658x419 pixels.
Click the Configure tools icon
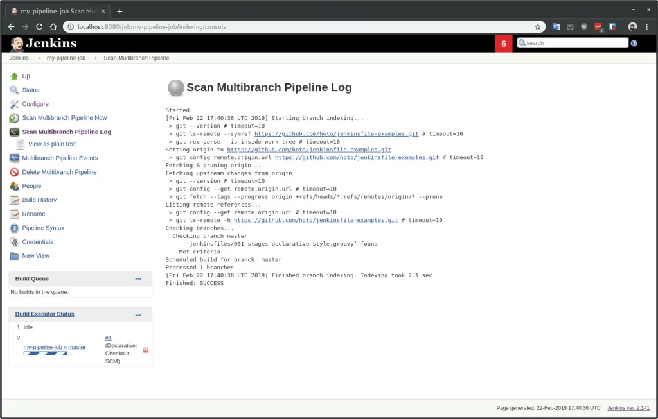pos(14,104)
